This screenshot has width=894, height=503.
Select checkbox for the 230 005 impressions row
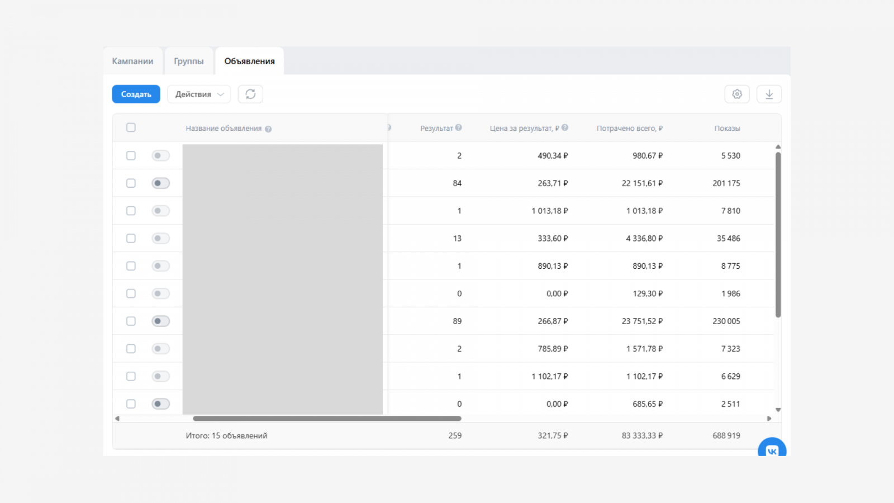click(x=131, y=321)
